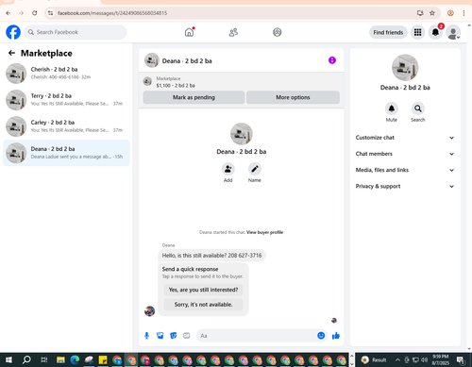Open Cherish 2 bd 2 ba conversation
The width and height of the screenshot is (472, 367).
[x=66, y=74]
